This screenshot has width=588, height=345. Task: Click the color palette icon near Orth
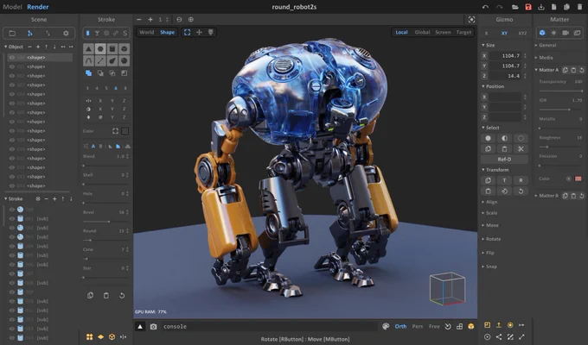tap(386, 326)
